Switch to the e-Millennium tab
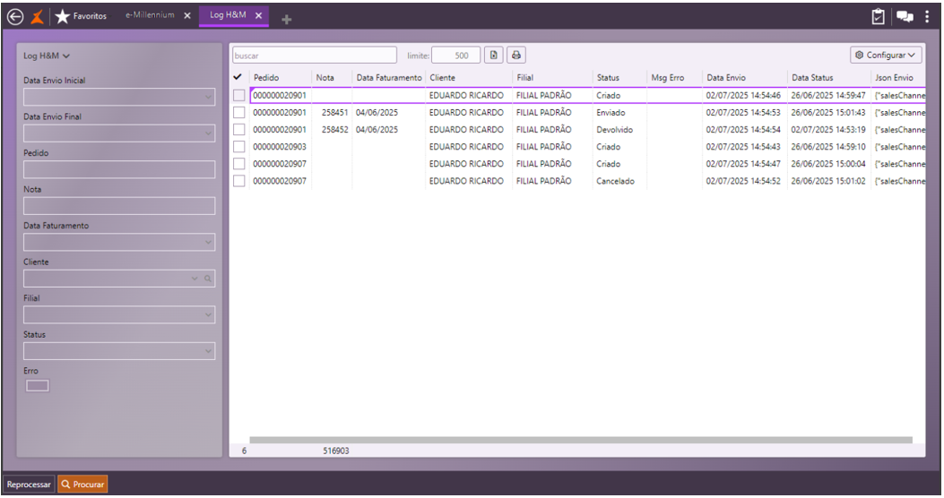This screenshot has height=498, width=944. 150,15
